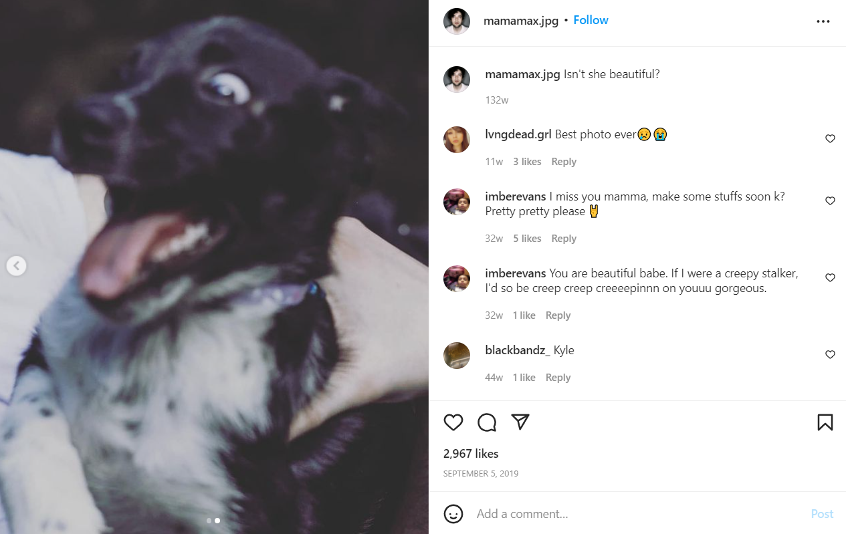This screenshot has height=534, width=846.
Task: Open blackbandz_ avatar
Action: 457,356
